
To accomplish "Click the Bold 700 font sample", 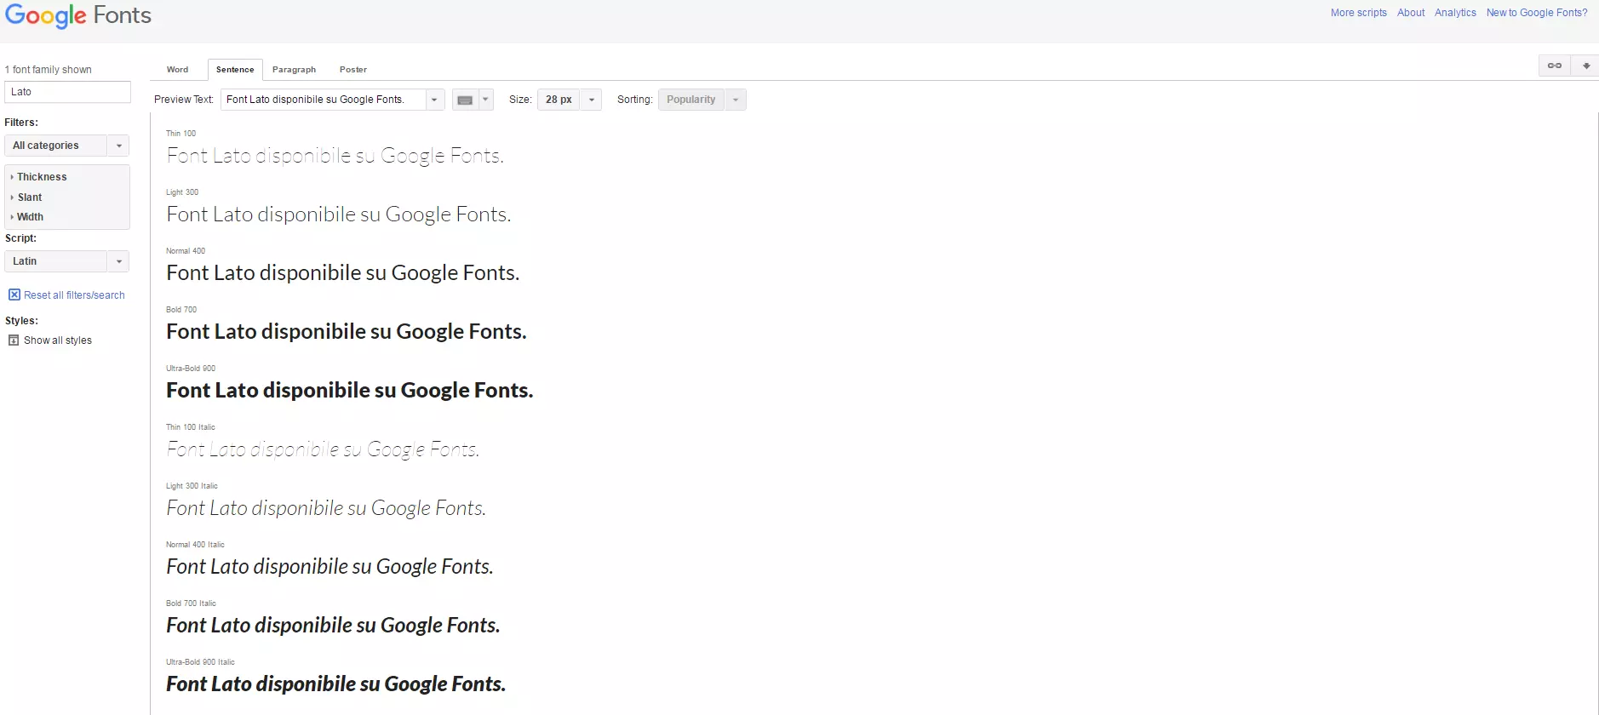I will 347,332.
